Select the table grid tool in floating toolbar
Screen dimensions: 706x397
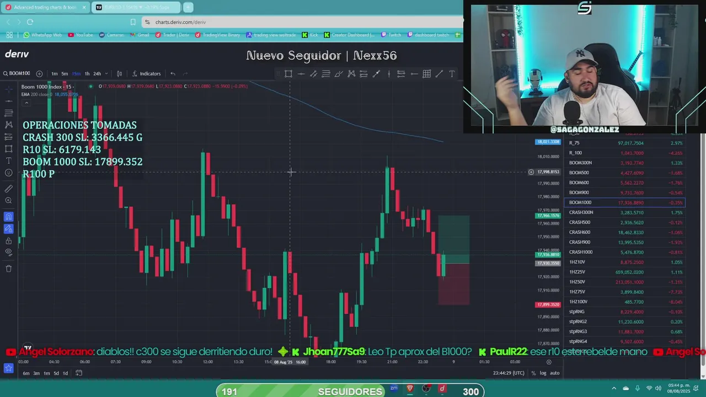tap(426, 74)
